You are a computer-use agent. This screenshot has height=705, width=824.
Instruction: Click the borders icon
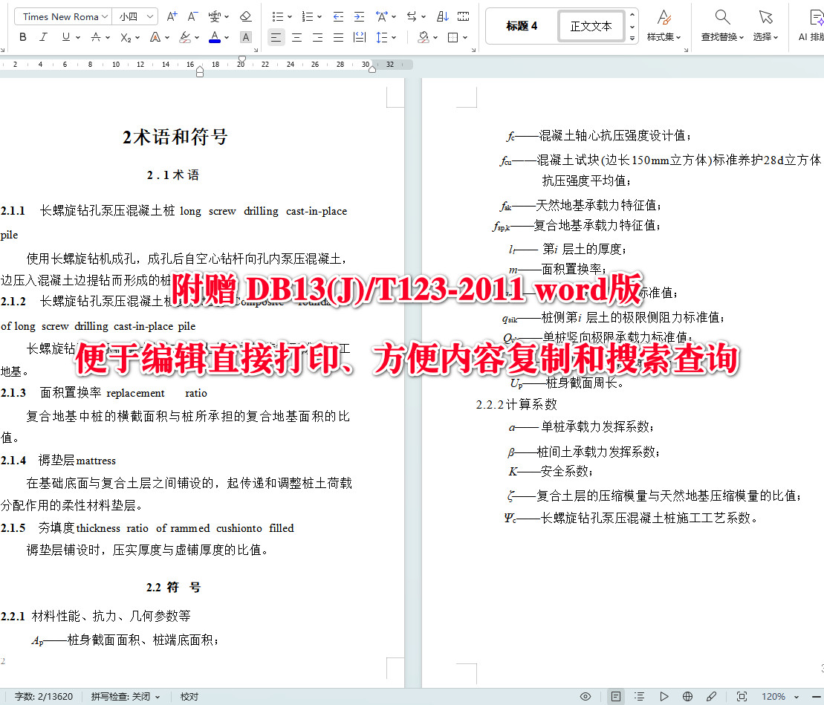tap(452, 37)
